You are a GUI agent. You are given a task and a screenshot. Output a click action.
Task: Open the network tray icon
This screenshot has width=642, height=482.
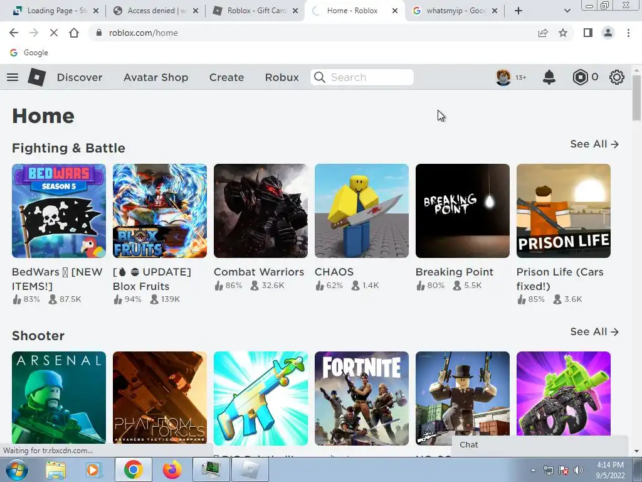pos(548,470)
